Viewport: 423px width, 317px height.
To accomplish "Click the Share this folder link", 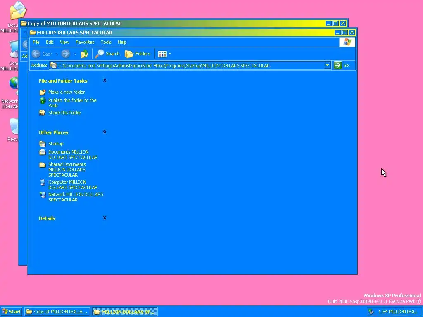I will [64, 113].
